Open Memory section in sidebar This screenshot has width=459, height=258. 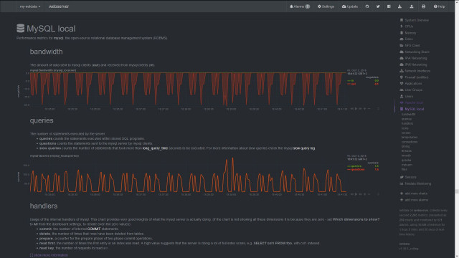tap(410, 33)
